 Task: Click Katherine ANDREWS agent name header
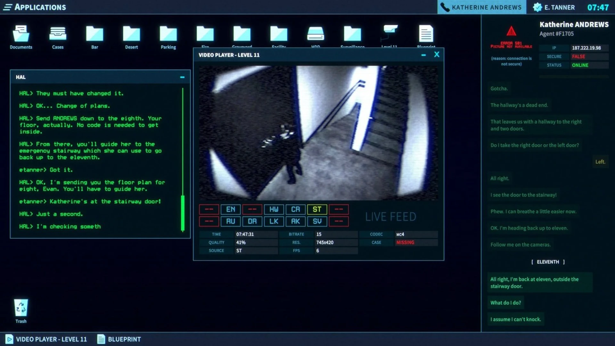[x=574, y=25]
